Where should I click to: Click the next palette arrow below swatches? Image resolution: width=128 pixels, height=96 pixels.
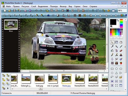click(x=120, y=38)
